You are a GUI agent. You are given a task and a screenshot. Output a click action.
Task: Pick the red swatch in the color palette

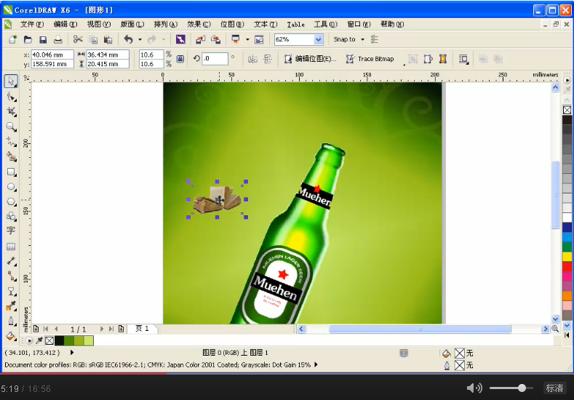(567, 266)
